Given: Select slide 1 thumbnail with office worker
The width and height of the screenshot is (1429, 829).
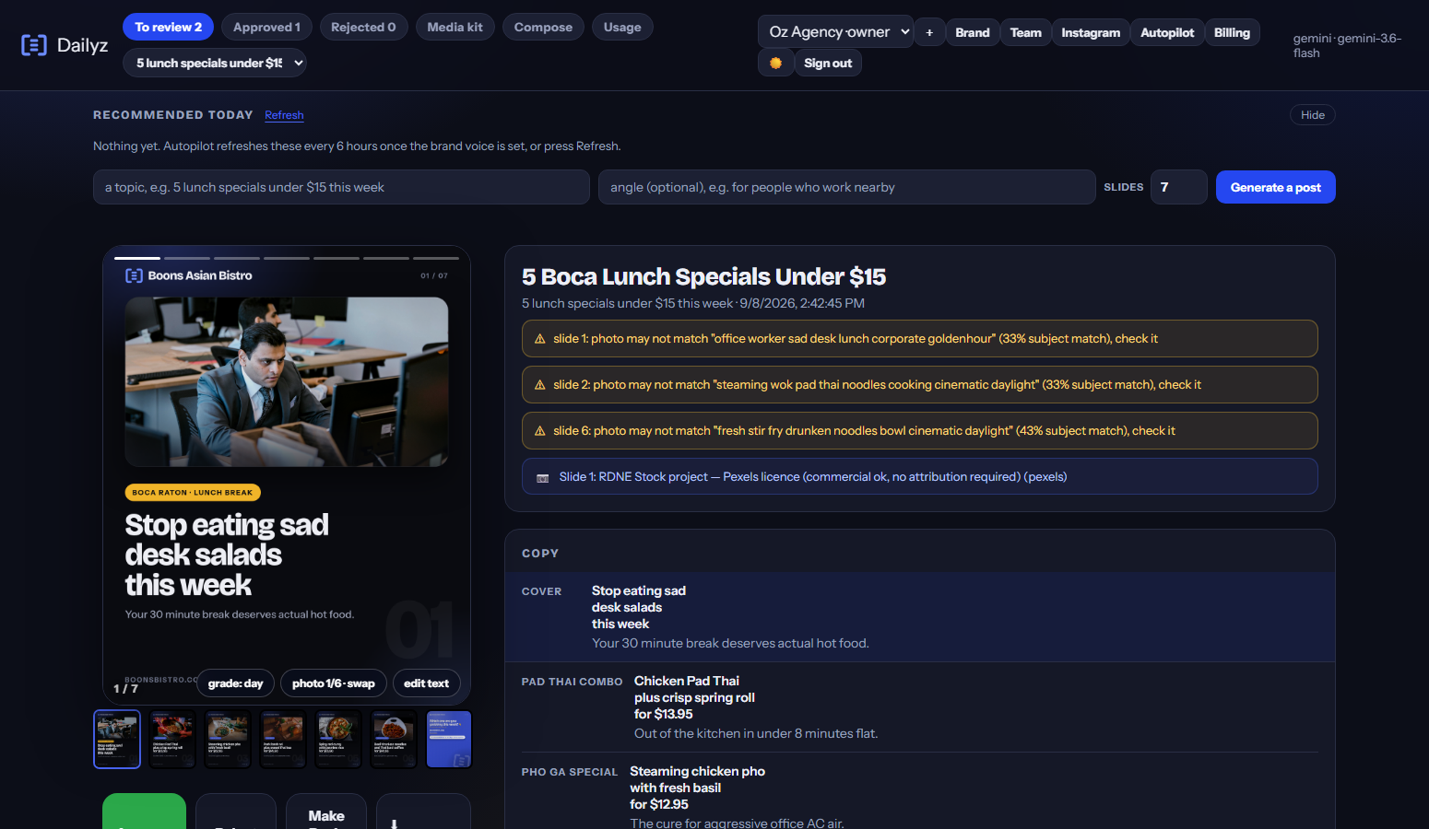Looking at the screenshot, I should [117, 739].
